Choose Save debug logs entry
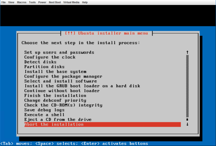Image resolution: width=216 pixels, height=146 pixels. pos(44,110)
